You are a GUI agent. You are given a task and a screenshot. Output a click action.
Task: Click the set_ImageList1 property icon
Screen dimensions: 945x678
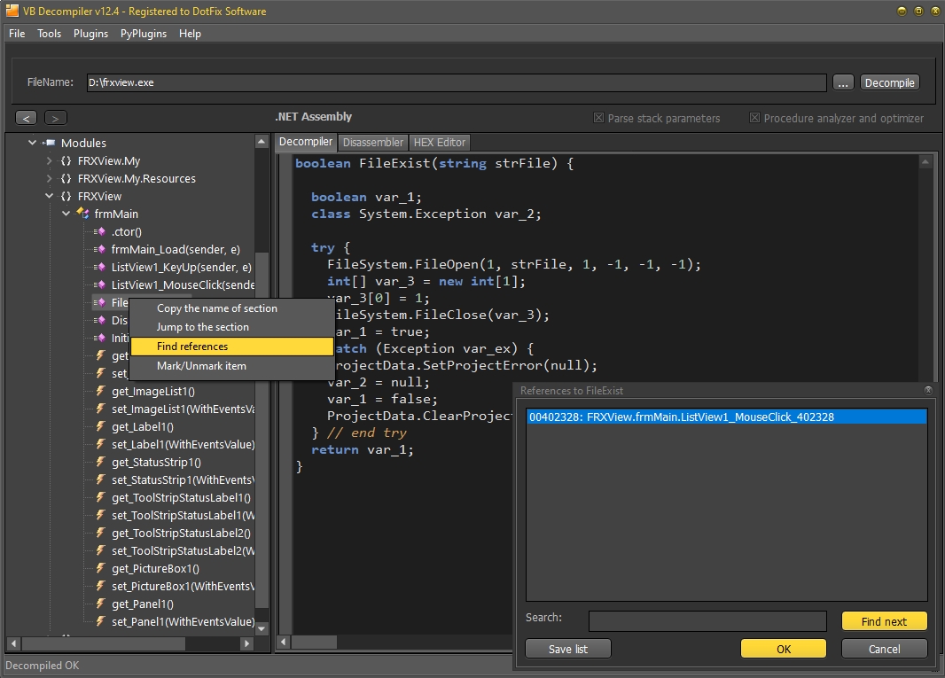coord(101,409)
